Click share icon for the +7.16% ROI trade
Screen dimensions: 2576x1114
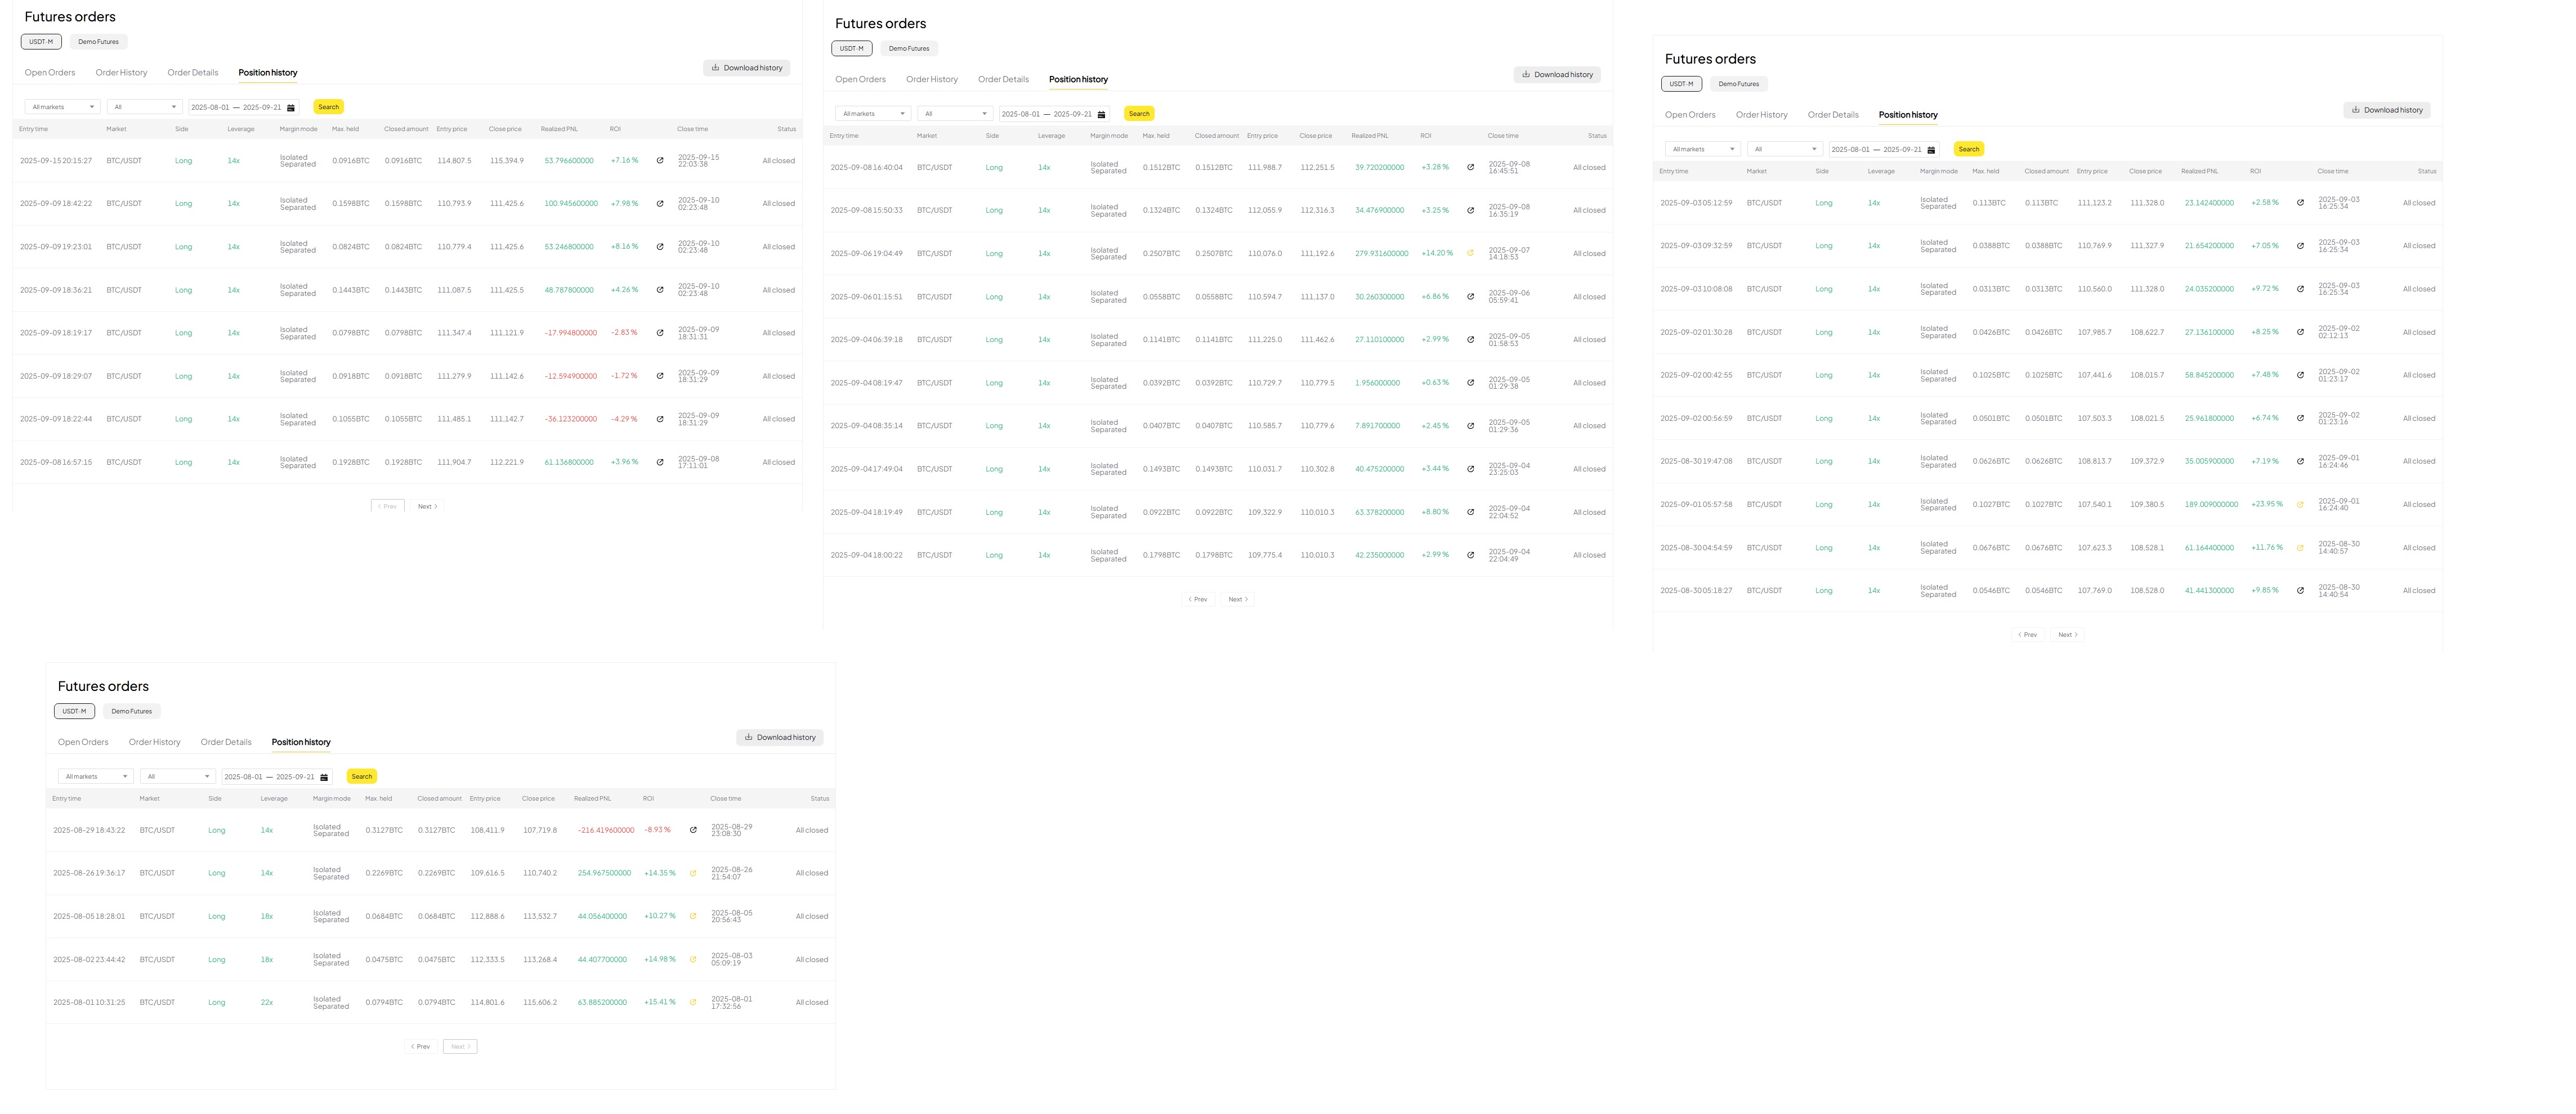(660, 161)
